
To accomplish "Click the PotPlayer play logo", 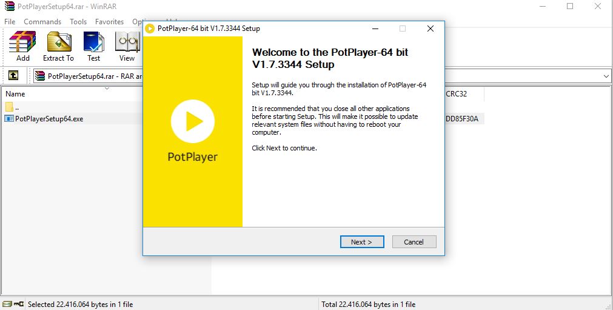I will click(x=193, y=121).
